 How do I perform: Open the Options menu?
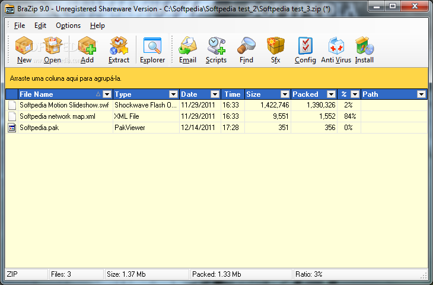pyautogui.click(x=68, y=26)
